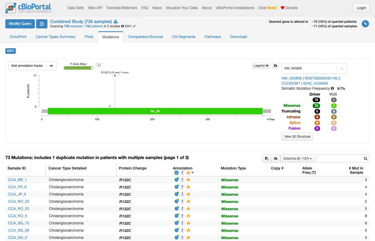
Task: Download the mutations table with cloud icon
Action: tap(276, 159)
